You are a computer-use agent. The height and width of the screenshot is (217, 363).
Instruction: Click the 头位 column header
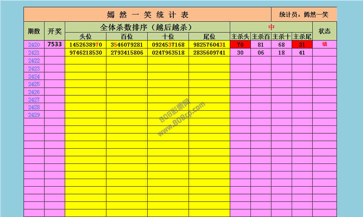86,37
